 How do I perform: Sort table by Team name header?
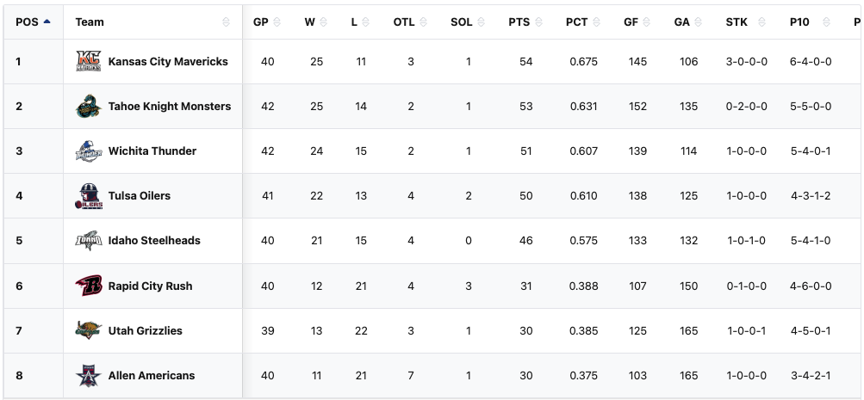90,22
